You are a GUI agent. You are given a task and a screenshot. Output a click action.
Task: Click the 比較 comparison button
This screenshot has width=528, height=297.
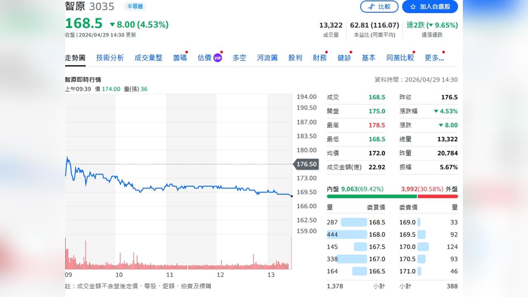point(379,7)
